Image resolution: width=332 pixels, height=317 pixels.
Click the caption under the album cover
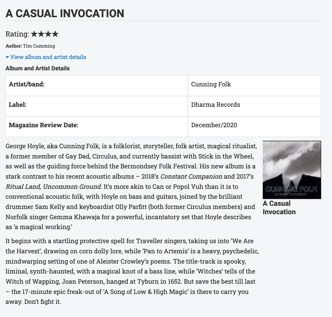[279, 208]
